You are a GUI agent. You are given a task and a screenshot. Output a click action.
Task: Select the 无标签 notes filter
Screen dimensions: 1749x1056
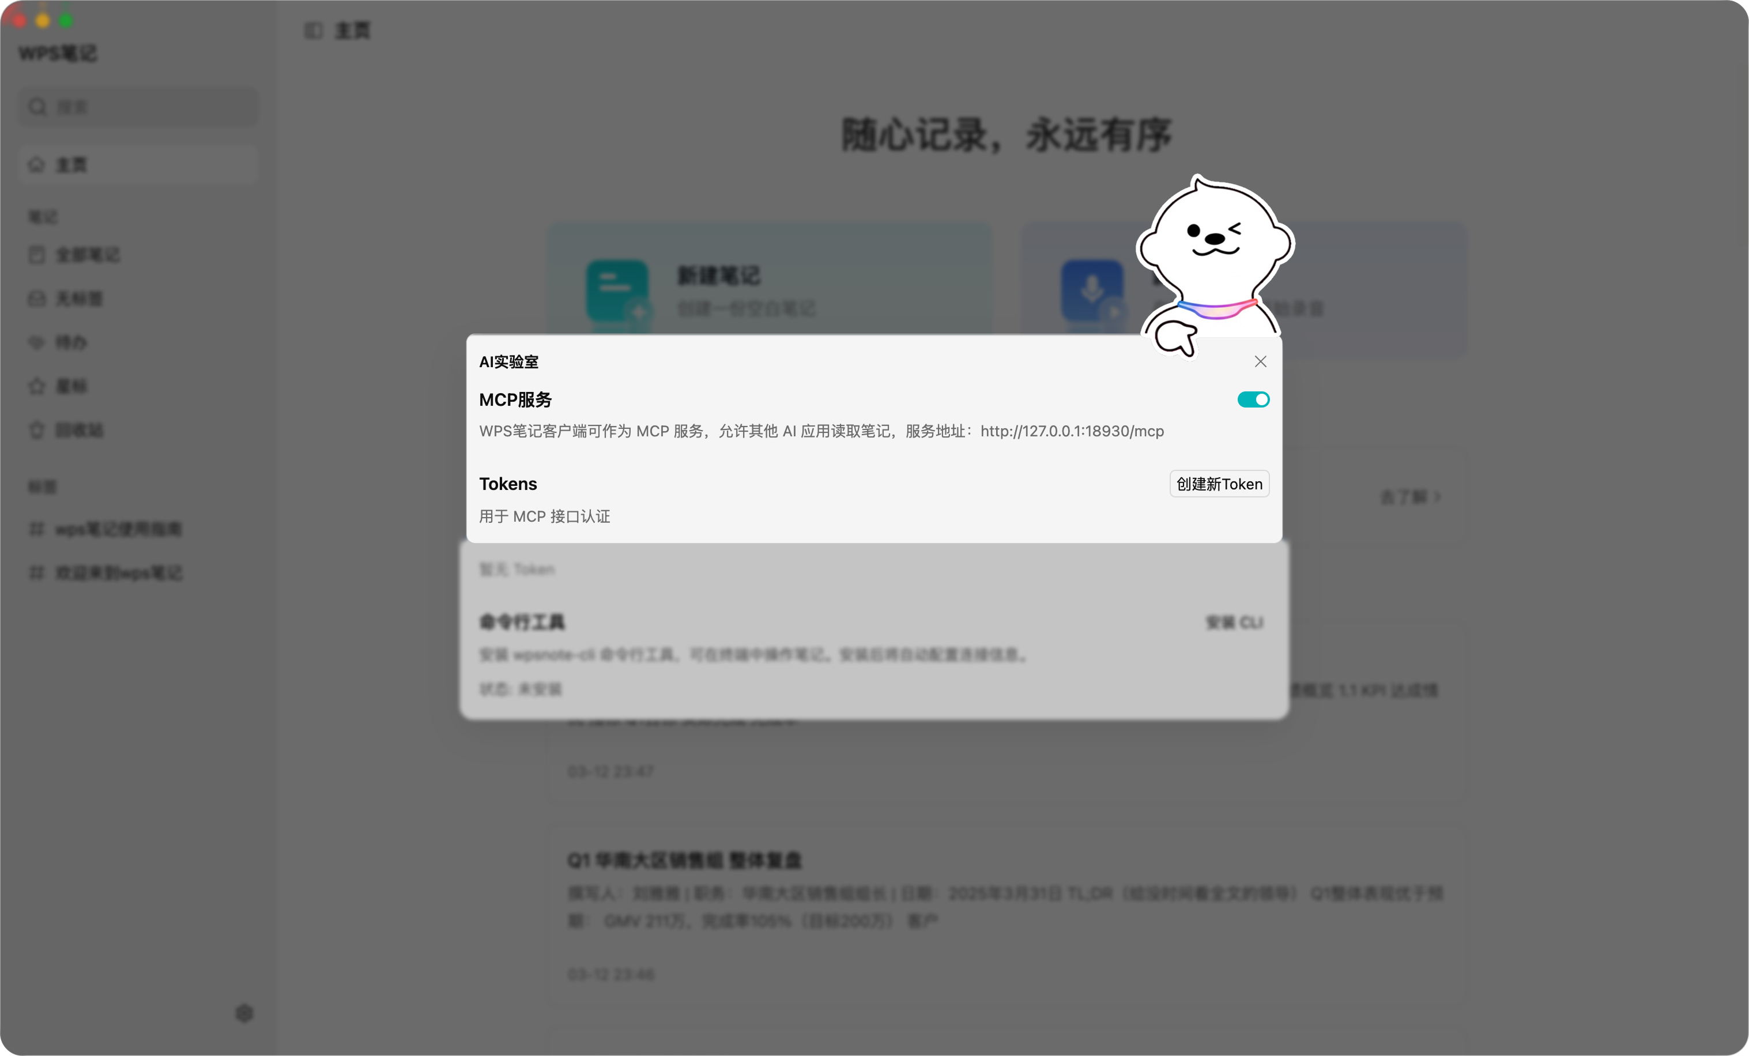coord(80,299)
